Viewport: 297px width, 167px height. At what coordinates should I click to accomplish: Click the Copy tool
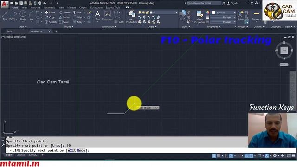click(x=50, y=17)
